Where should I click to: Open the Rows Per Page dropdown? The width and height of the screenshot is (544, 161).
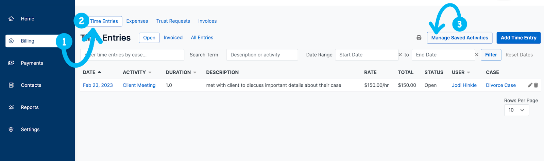[x=516, y=110]
